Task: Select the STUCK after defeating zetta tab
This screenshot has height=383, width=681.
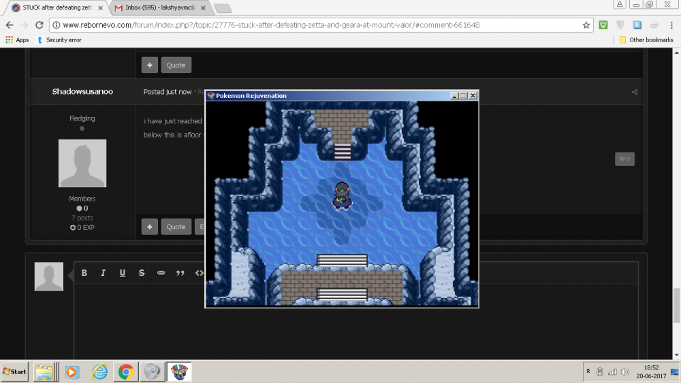Action: pos(57,7)
